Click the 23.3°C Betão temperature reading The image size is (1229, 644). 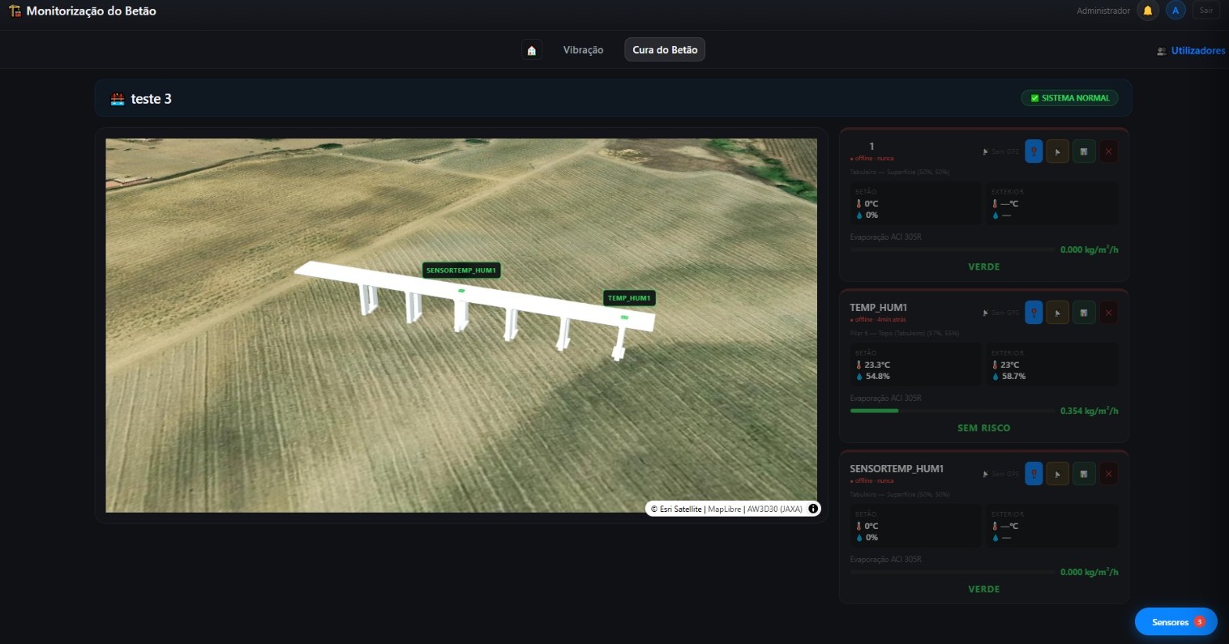(x=877, y=365)
